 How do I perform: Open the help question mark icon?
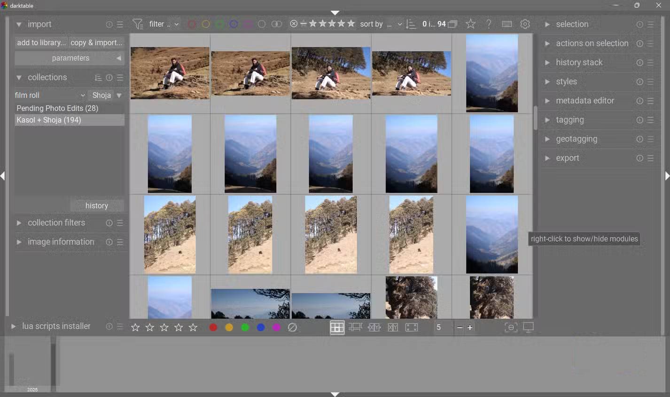pos(488,24)
